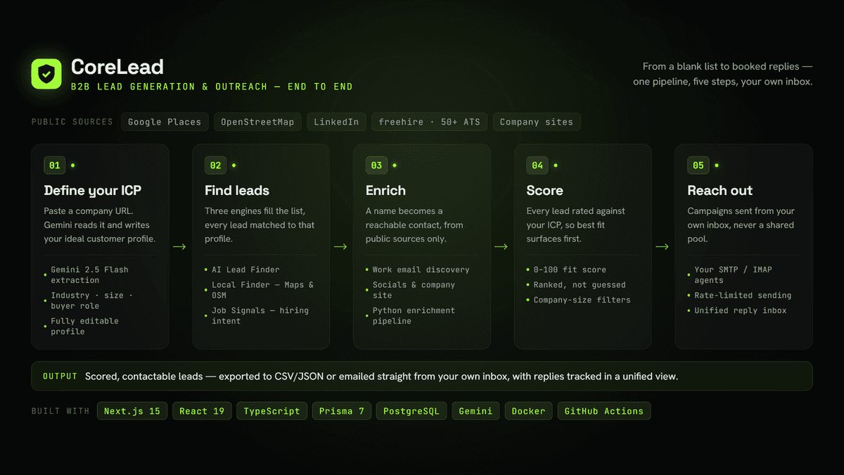The image size is (844, 475).
Task: Click the 'Scored, contactable leads' output sentence
Action: click(382, 376)
